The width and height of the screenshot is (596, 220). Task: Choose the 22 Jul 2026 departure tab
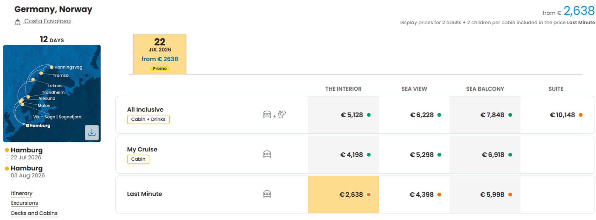tap(160, 54)
